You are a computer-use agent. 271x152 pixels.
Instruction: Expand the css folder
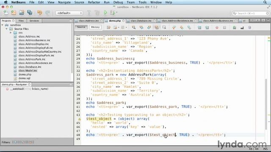(11, 33)
